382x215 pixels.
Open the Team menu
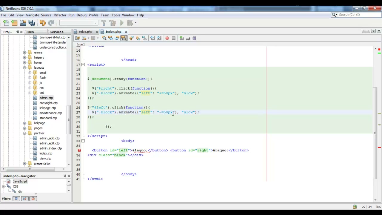(105, 15)
